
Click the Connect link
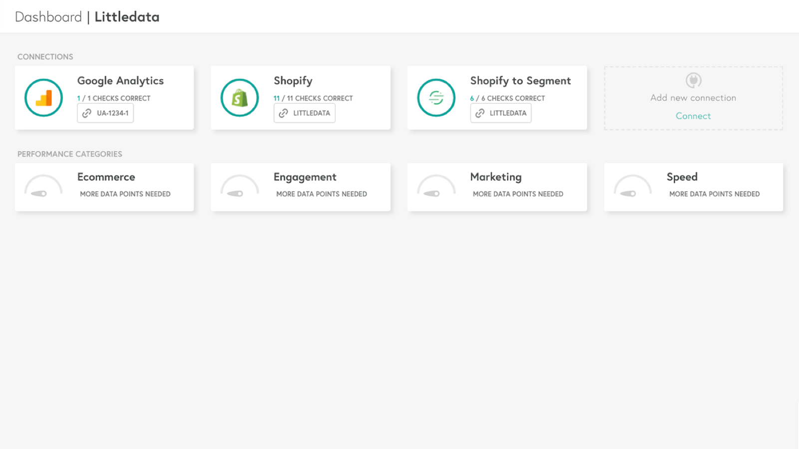(693, 116)
